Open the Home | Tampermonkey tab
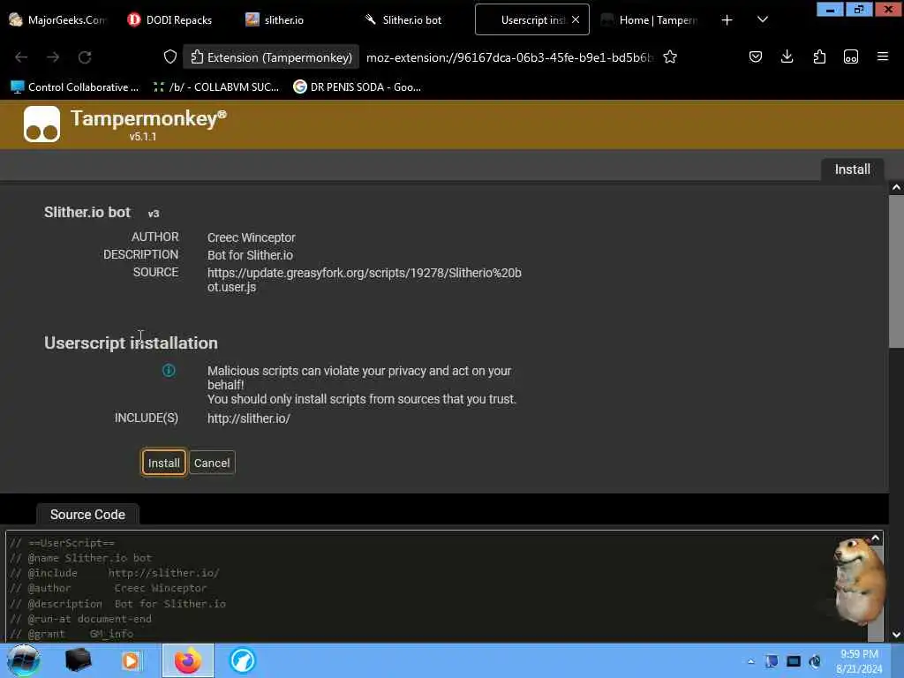This screenshot has height=678, width=904. pyautogui.click(x=650, y=19)
